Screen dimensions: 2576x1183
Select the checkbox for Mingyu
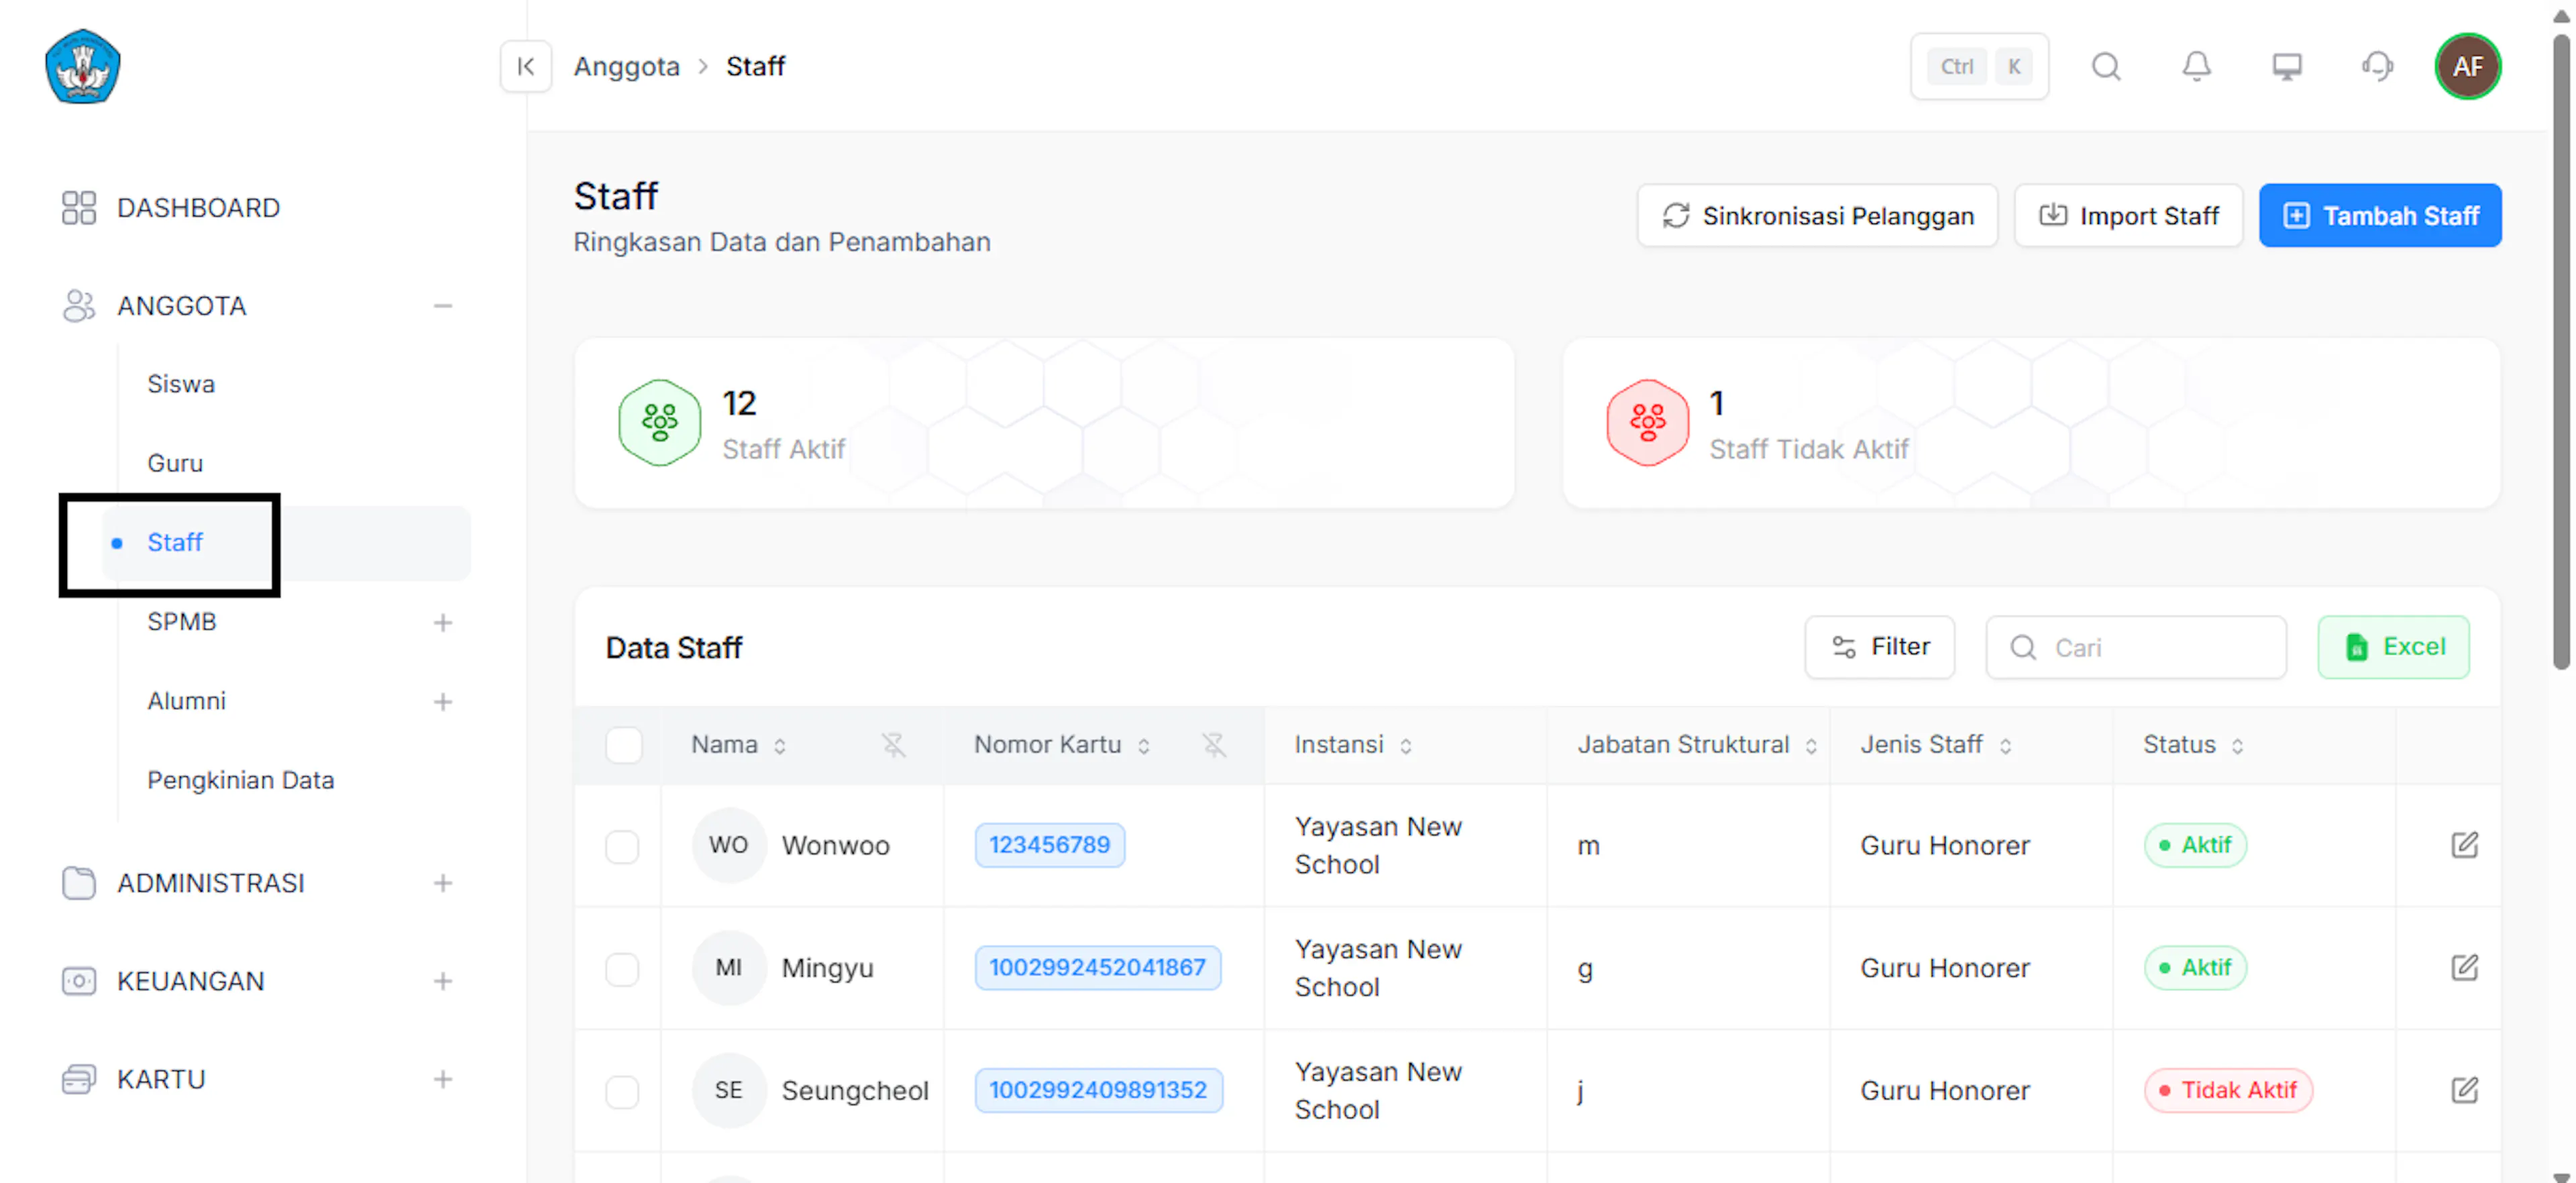coord(622,969)
